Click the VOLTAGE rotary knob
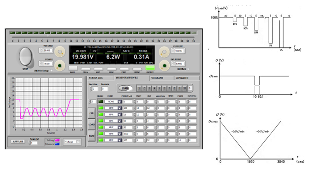Viewport: 320px width, 177px height. coord(60,52)
